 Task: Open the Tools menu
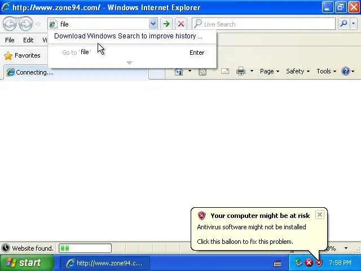(326, 72)
